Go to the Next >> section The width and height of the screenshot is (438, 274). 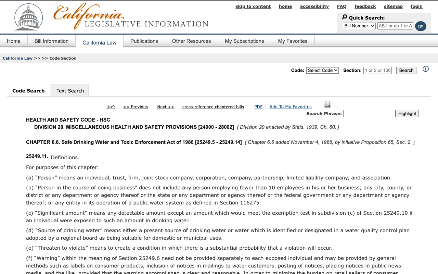pyautogui.click(x=166, y=107)
